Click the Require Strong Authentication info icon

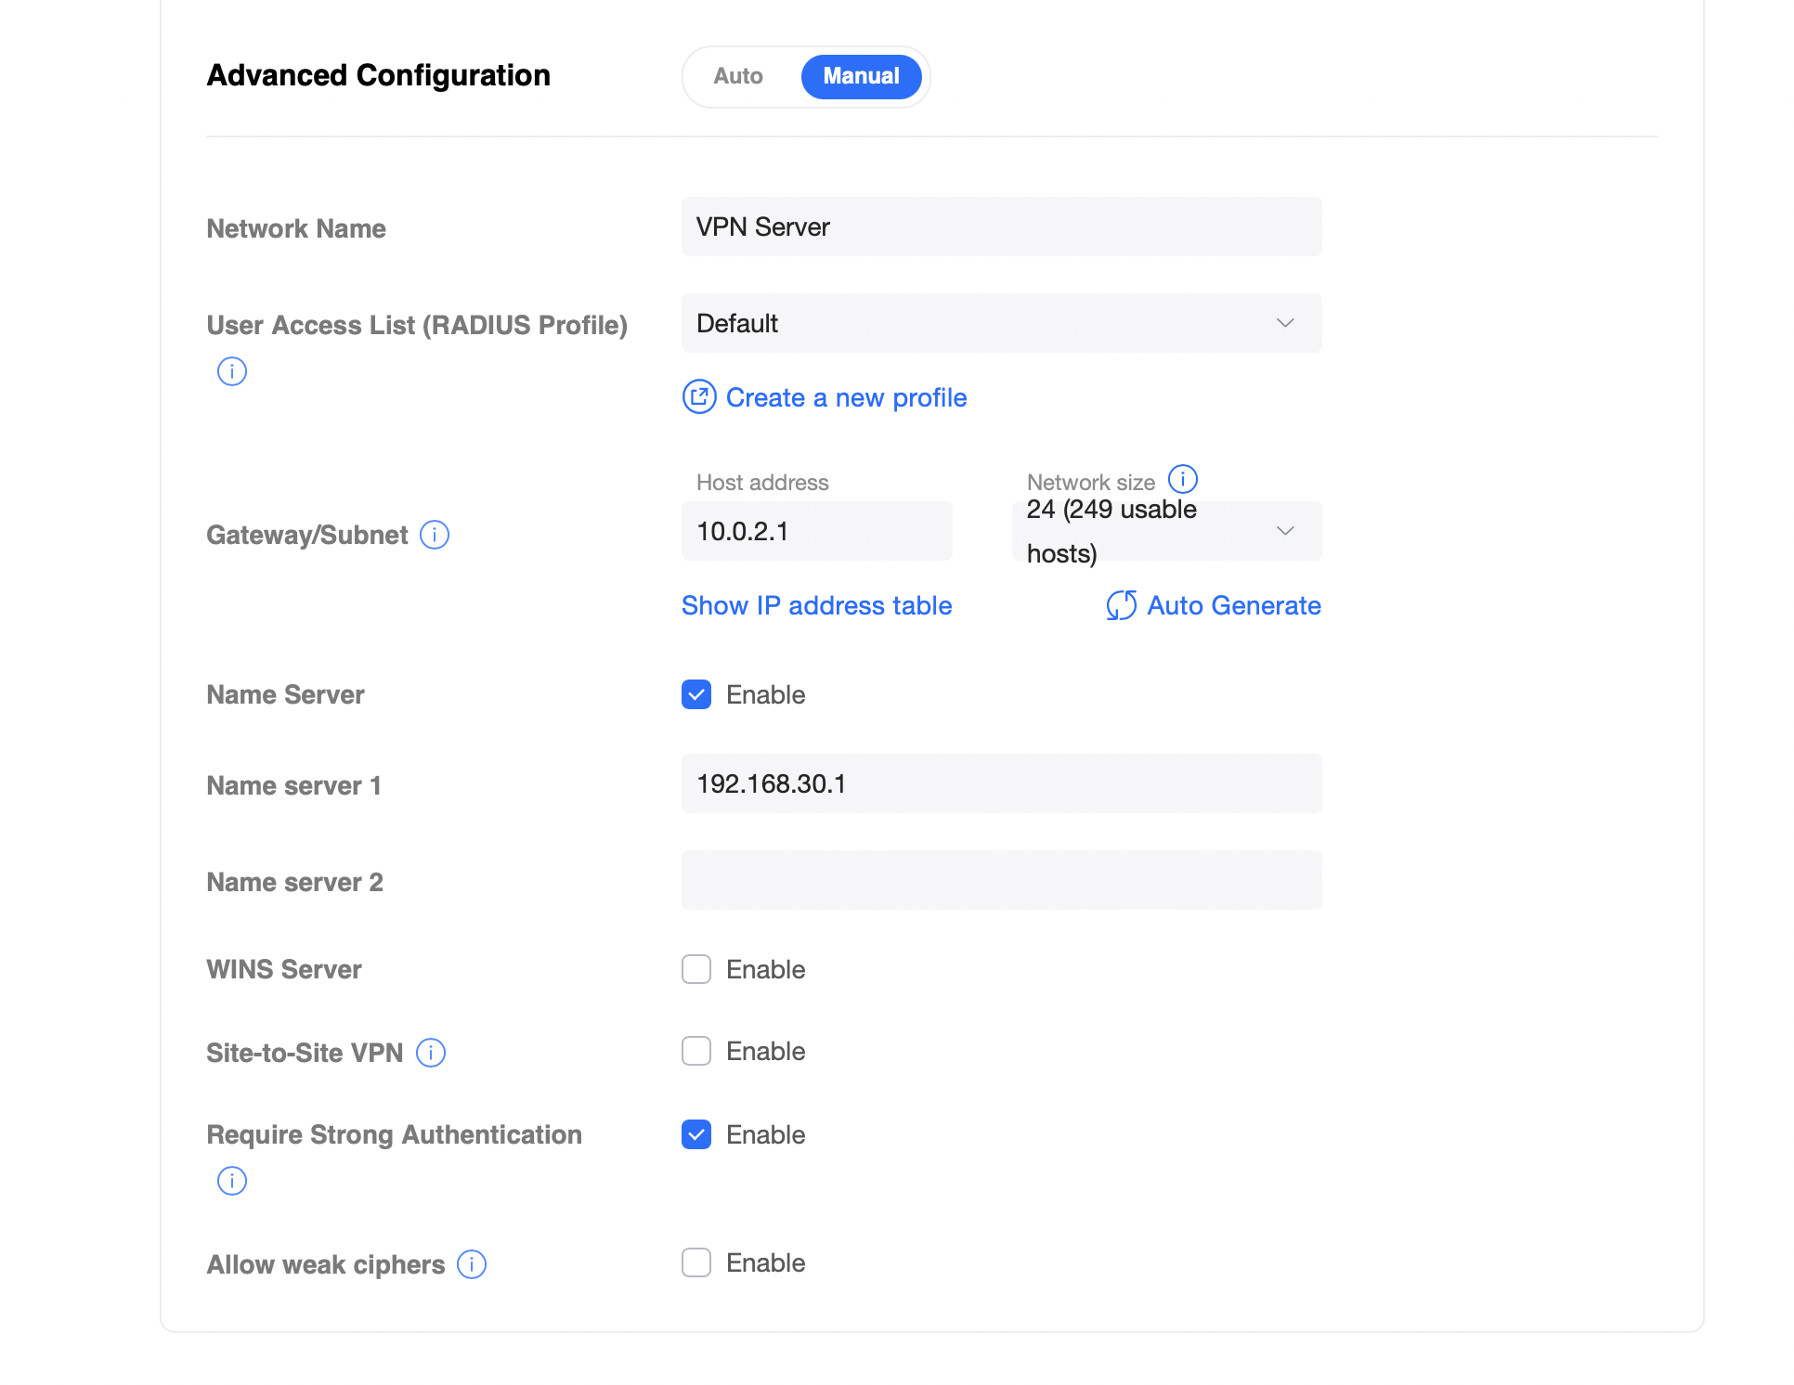click(x=231, y=1181)
